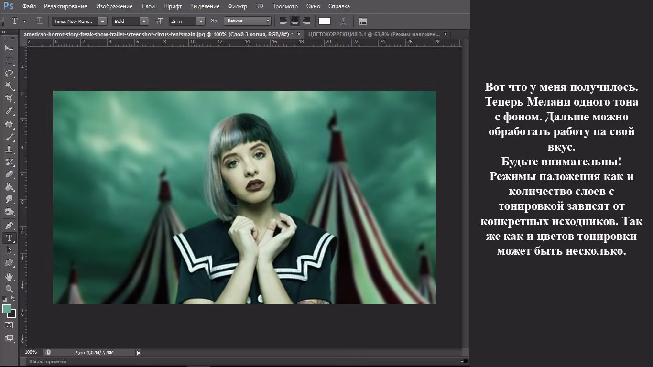The height and width of the screenshot is (367, 653).
Task: Pick the teal foreground color swatch
Action: pos(6,309)
